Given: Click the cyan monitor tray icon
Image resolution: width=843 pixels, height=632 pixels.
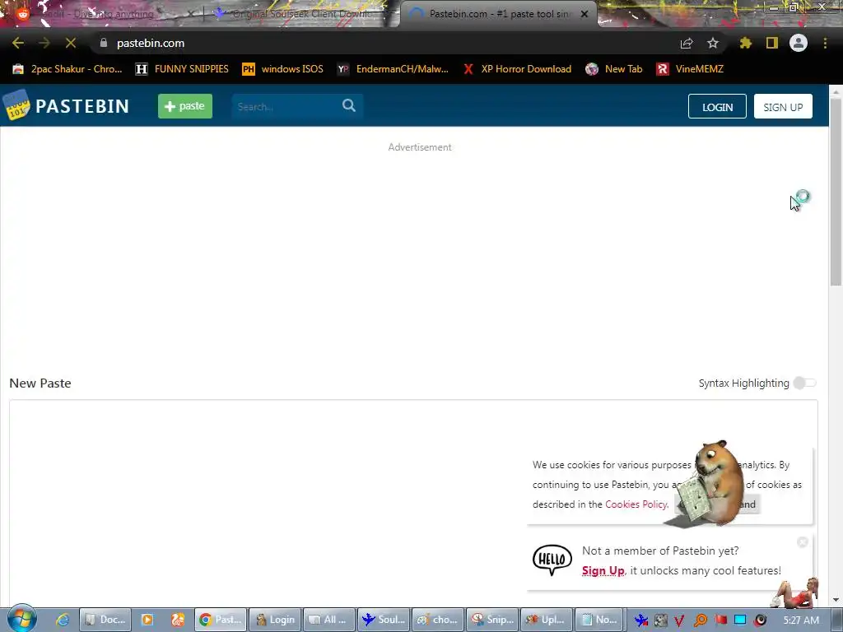Looking at the screenshot, I should 740,620.
